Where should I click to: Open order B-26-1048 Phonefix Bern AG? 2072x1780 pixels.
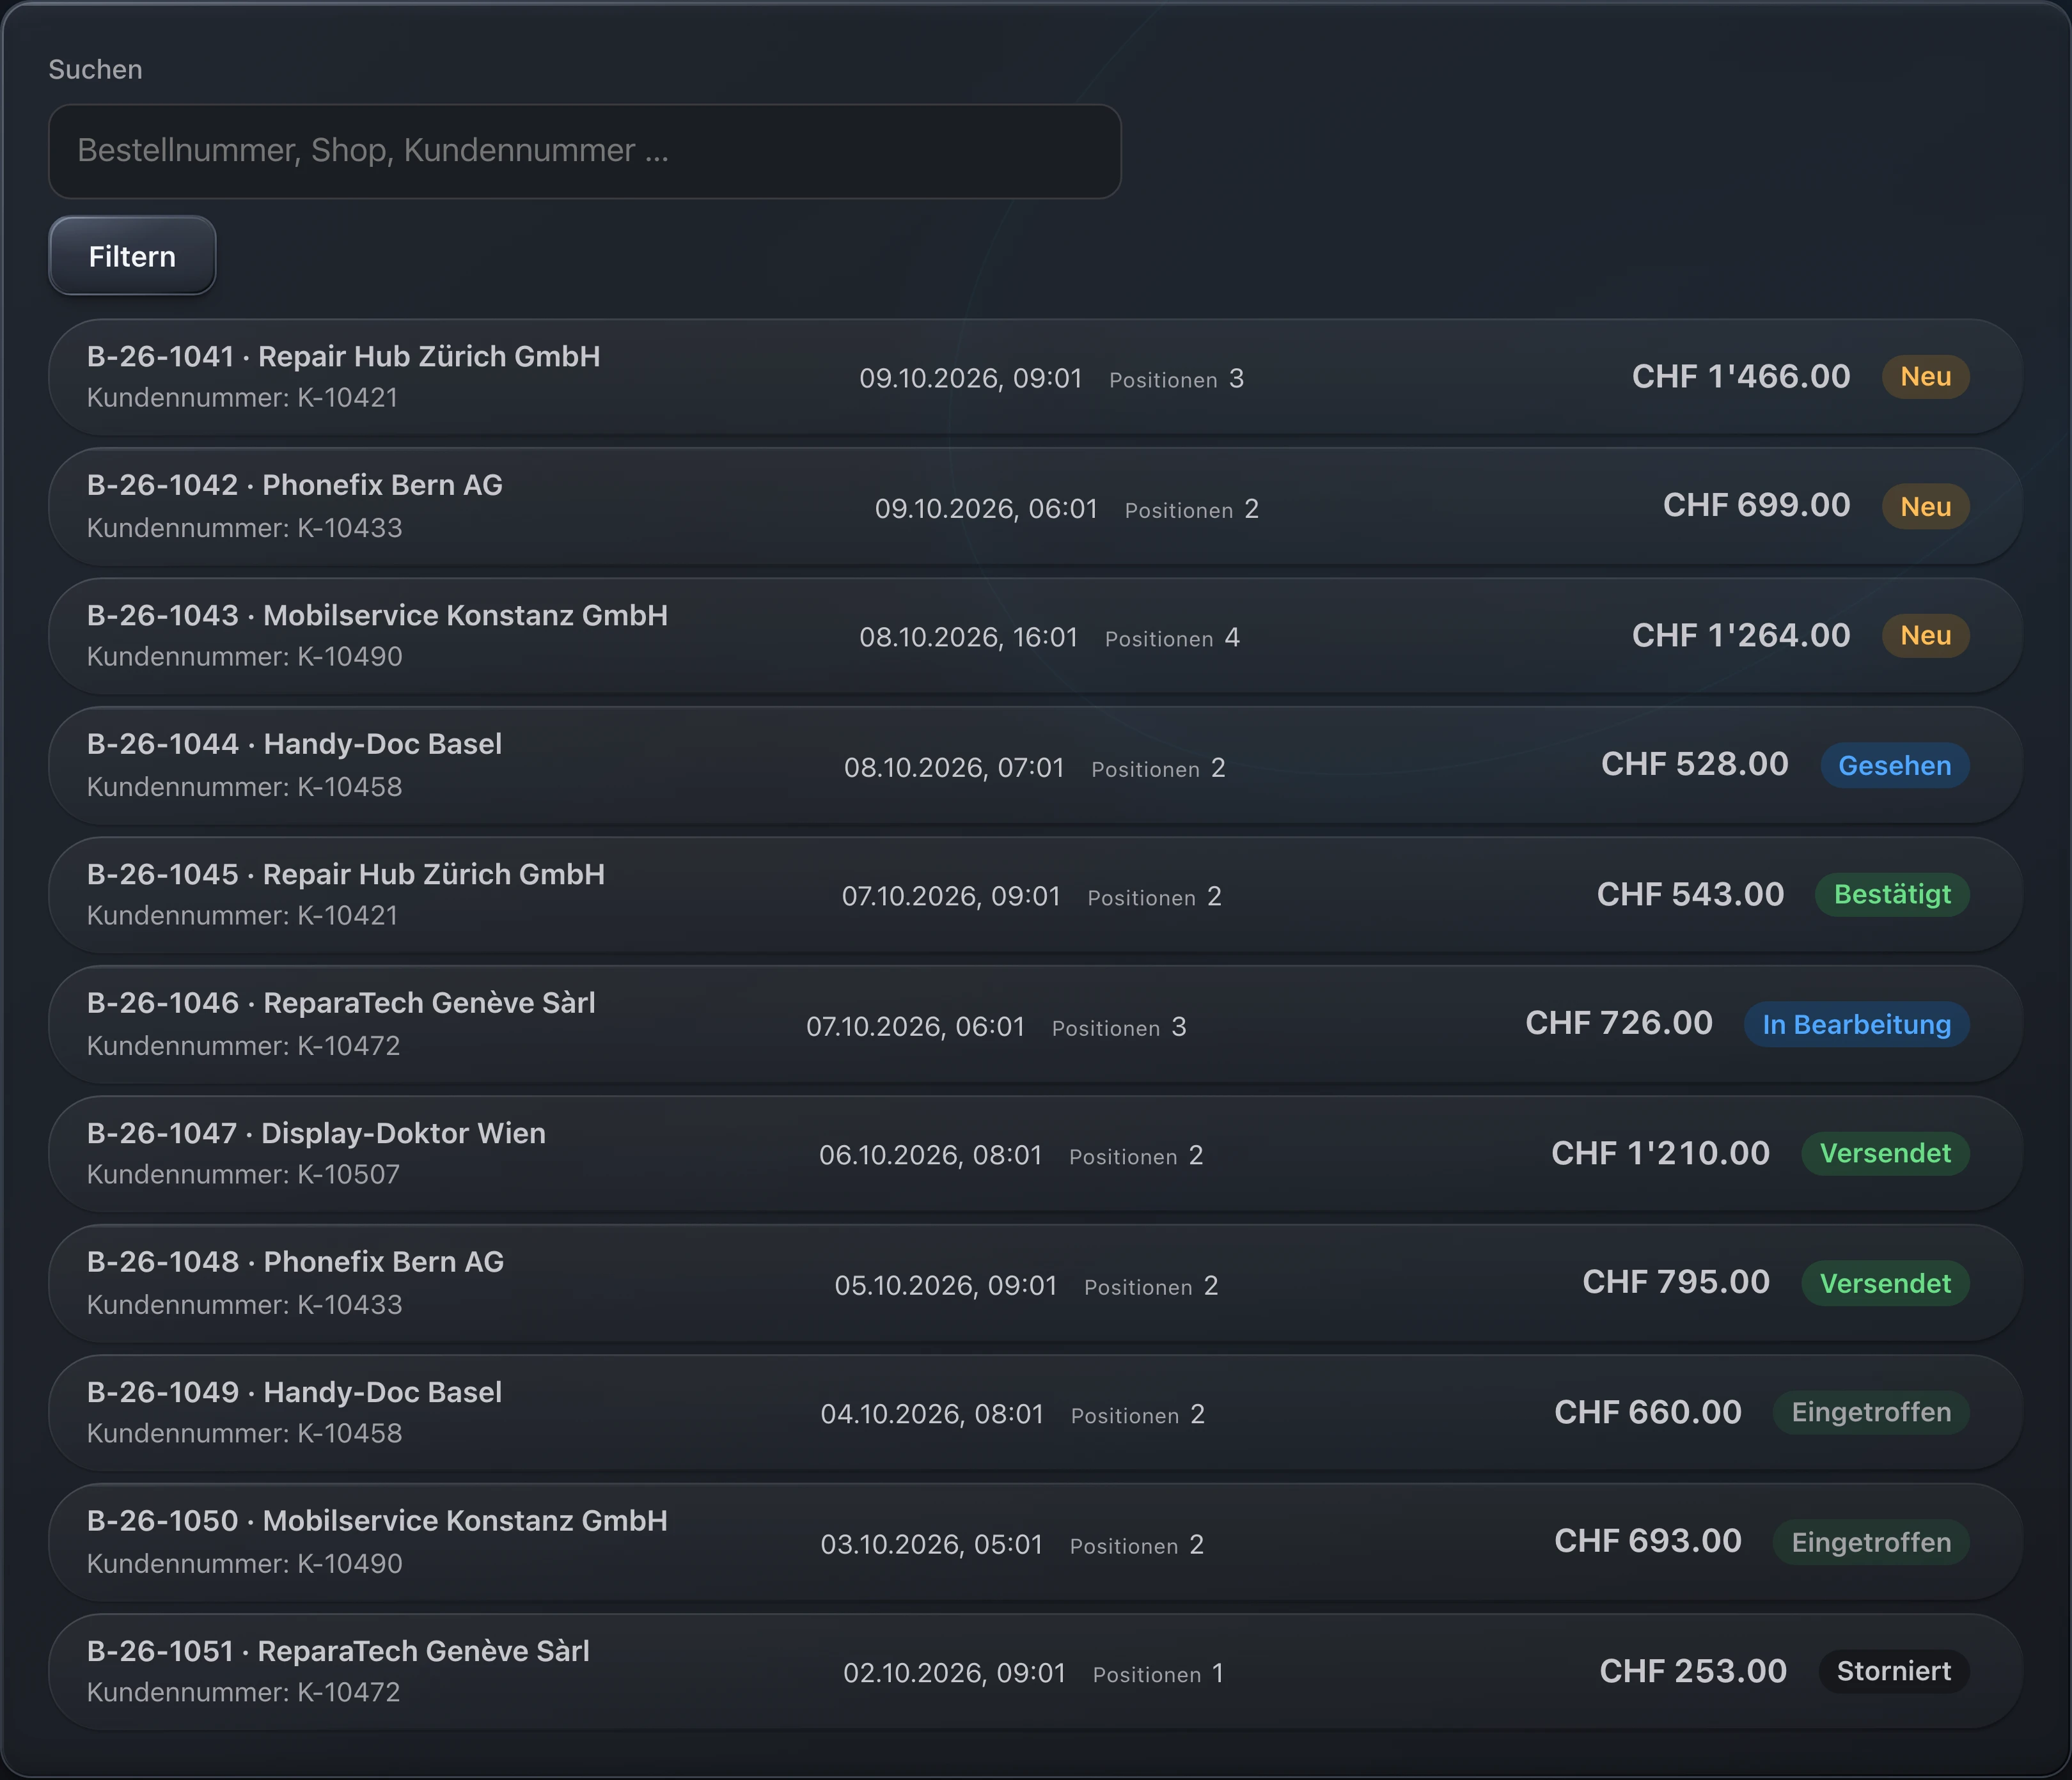click(1035, 1283)
